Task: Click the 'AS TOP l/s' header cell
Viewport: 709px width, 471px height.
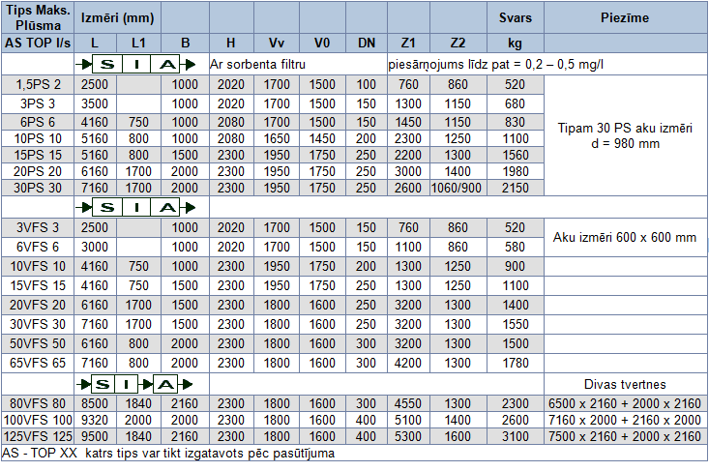Action: 38,43
